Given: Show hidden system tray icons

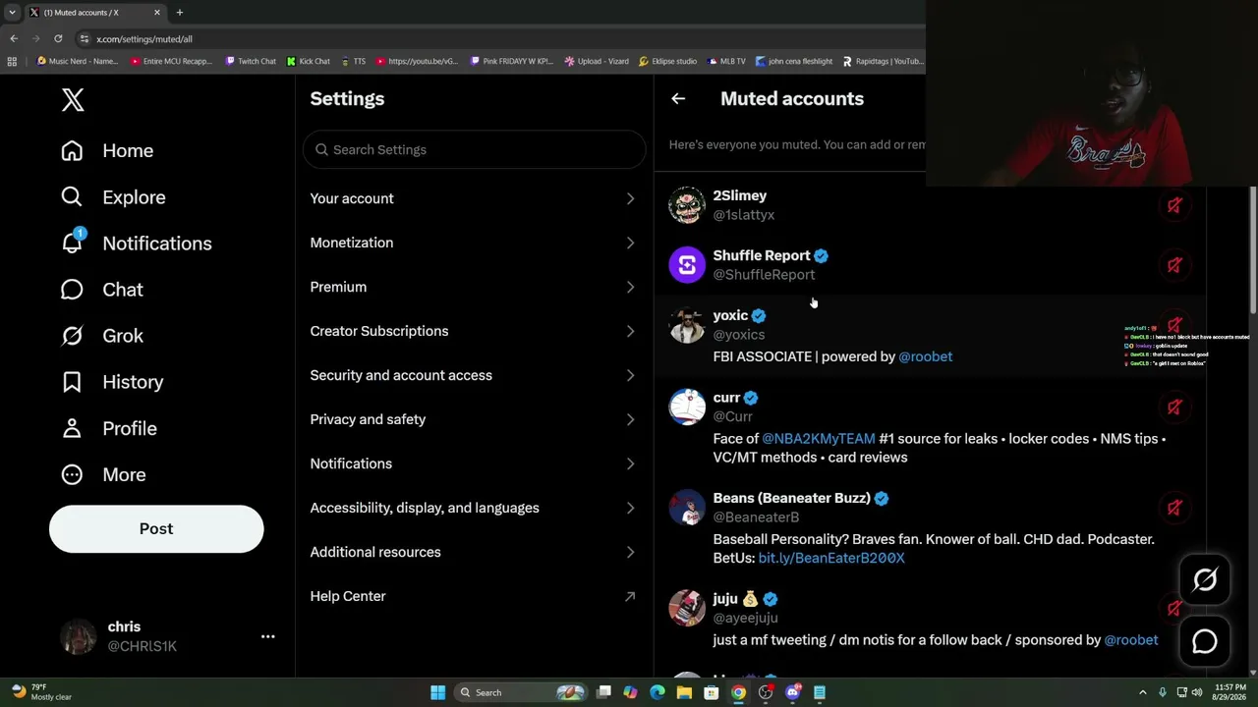Looking at the screenshot, I should pyautogui.click(x=1142, y=692).
